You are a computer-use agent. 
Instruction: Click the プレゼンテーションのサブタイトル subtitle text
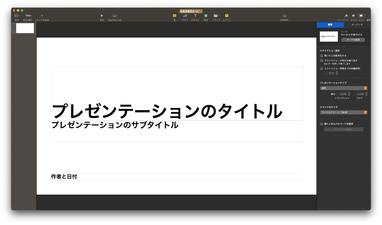tap(115, 125)
